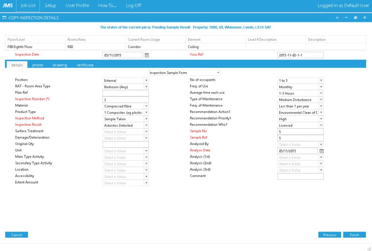This screenshot has width=372, height=251.
Task: Click the Cancel button
Action: tap(17, 235)
